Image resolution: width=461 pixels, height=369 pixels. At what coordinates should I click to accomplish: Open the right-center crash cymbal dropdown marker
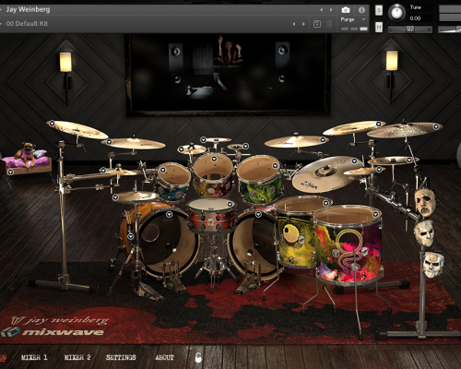323,140
